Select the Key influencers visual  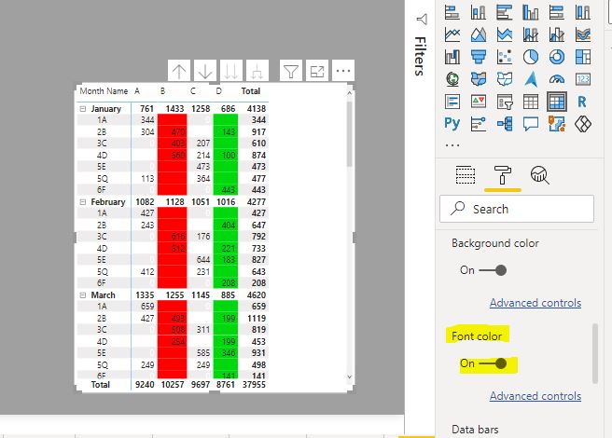coord(478,124)
